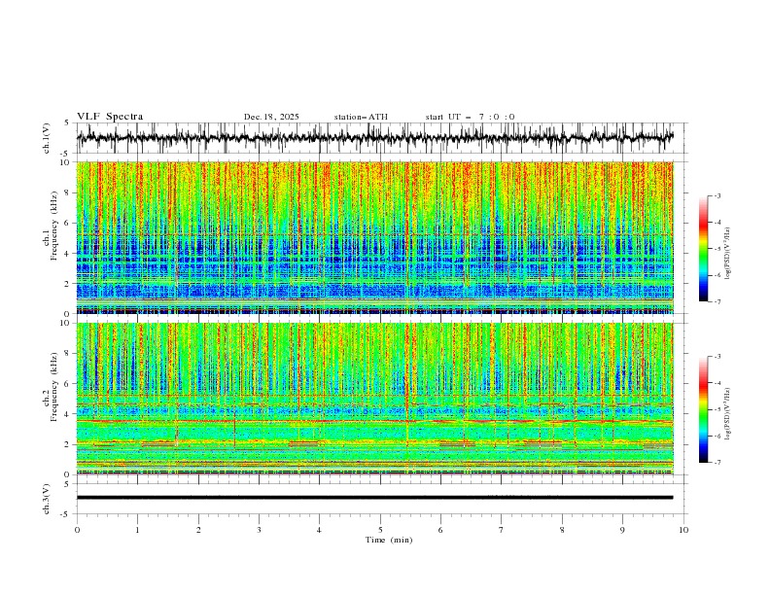
Task: Click time axis tick label "4"
Action: [x=319, y=530]
